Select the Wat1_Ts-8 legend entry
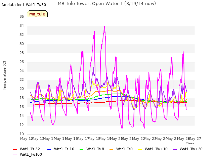Image resolution: width=215 pixels, height=161 pixels. point(92,149)
